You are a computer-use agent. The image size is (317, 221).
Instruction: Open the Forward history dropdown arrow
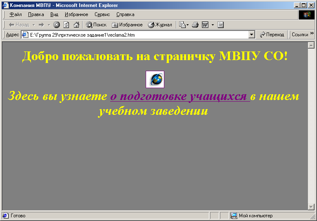click(x=49, y=25)
